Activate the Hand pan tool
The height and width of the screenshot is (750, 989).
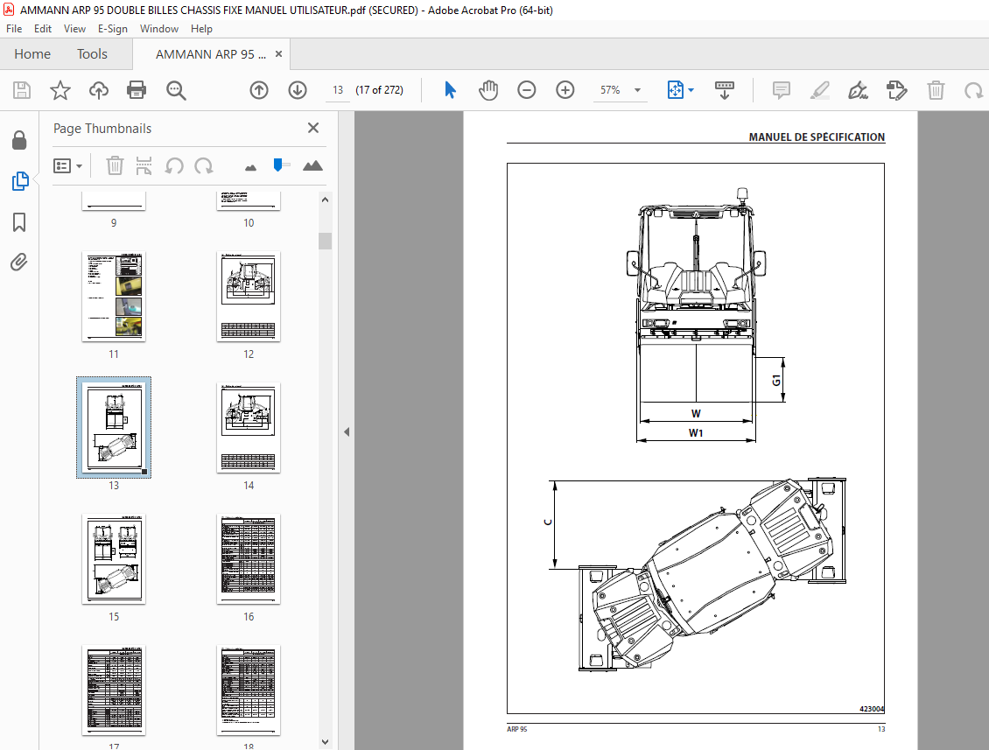[x=488, y=90]
